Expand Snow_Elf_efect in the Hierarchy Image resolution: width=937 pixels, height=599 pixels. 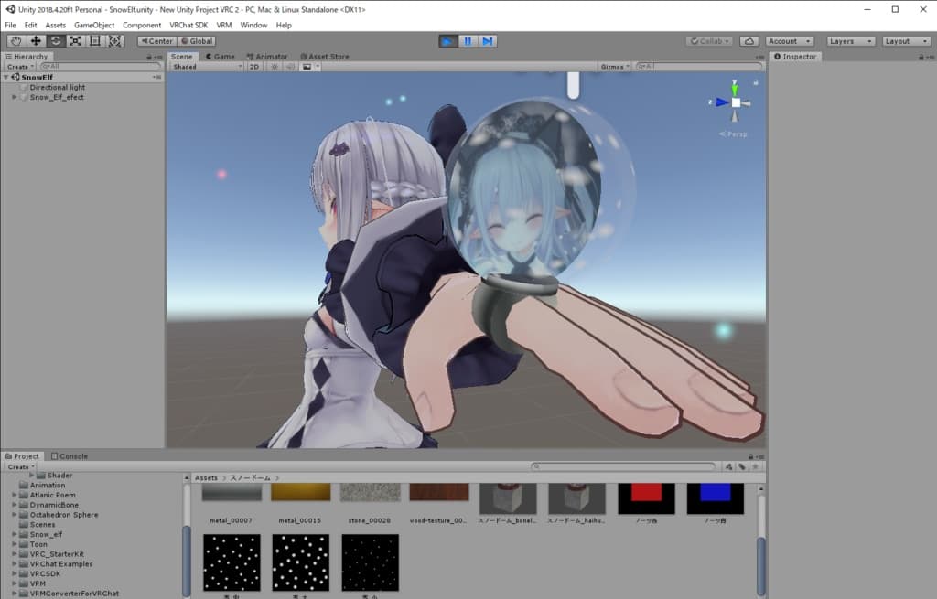point(15,97)
